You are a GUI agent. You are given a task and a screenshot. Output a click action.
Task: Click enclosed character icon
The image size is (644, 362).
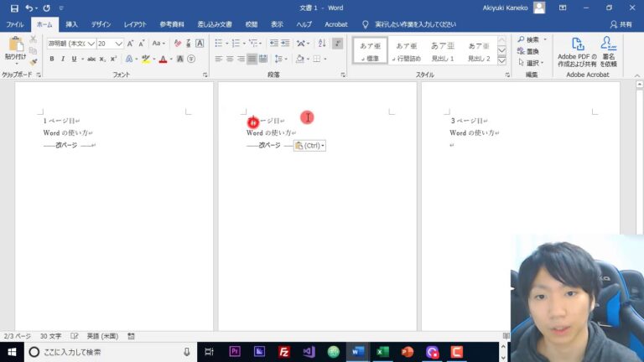[x=191, y=59]
